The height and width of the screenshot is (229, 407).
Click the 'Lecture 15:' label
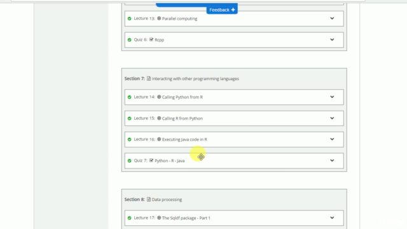(144, 118)
